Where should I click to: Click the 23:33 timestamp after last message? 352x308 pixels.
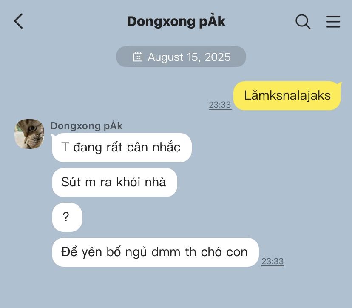point(273,261)
